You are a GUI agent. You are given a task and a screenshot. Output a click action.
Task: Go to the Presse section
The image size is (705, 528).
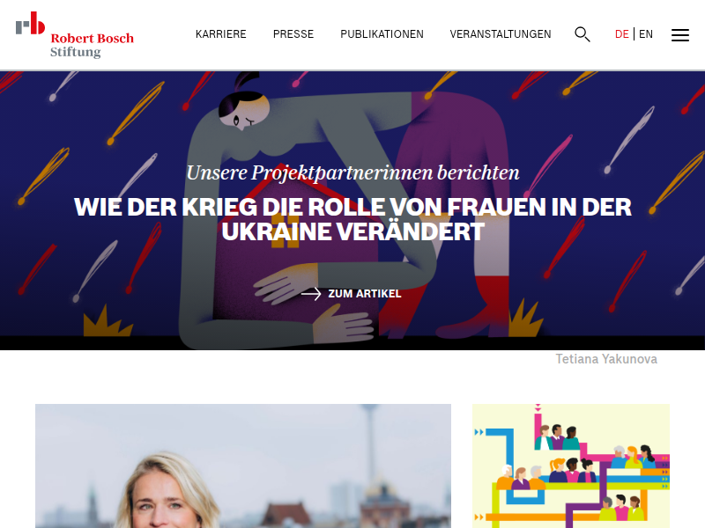(x=293, y=34)
